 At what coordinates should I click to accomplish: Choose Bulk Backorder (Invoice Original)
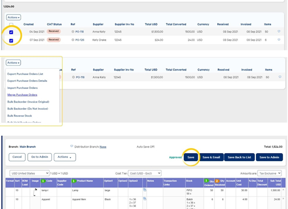pyautogui.click(x=28, y=102)
